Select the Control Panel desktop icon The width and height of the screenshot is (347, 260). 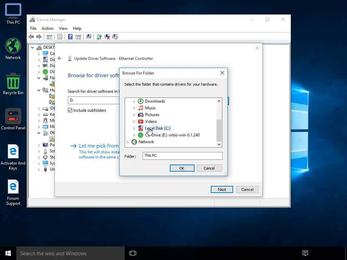point(13,119)
